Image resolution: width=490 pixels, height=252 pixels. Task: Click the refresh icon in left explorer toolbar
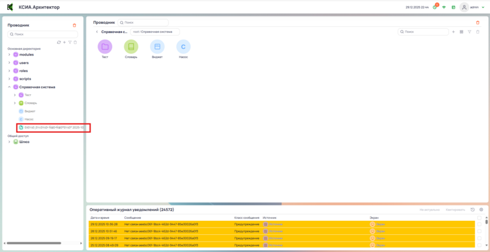59,42
